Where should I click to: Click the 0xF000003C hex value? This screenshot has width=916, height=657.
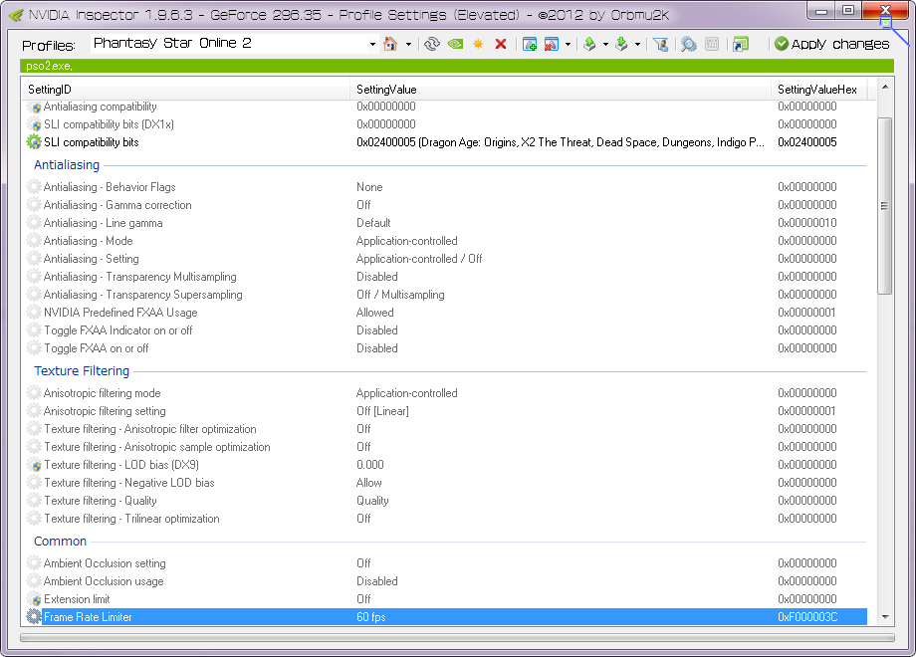point(807,617)
